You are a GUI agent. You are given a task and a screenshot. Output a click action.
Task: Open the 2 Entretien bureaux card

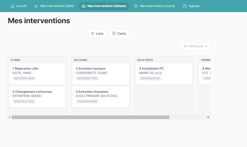click(x=101, y=74)
